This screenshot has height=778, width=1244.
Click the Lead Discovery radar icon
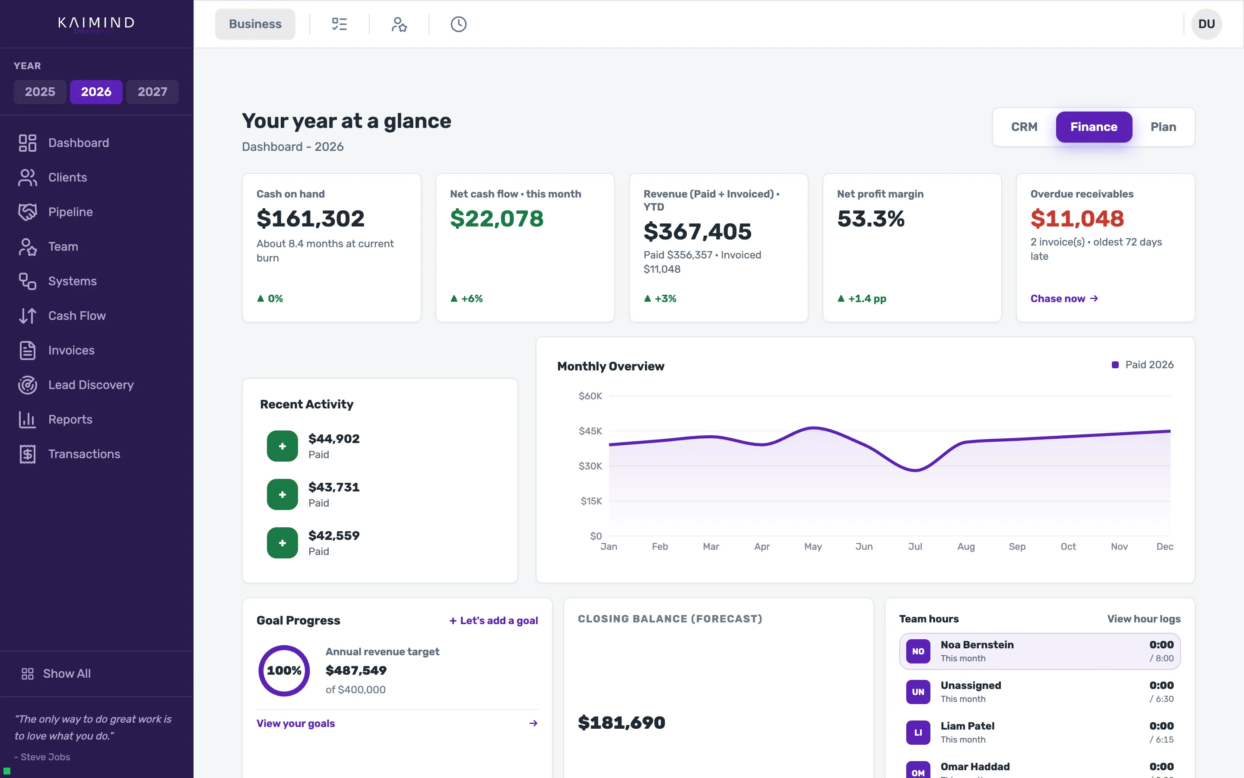click(28, 385)
